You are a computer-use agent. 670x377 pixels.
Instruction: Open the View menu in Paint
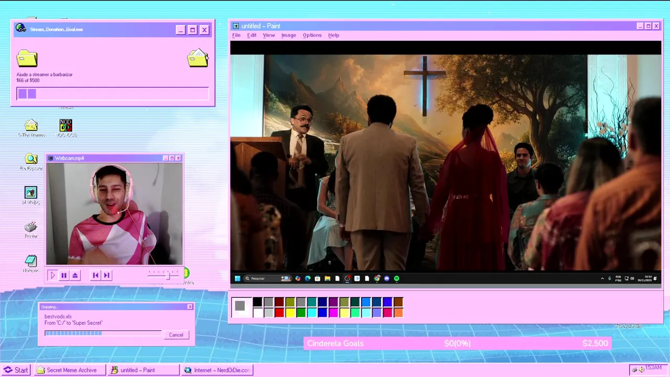coord(269,35)
